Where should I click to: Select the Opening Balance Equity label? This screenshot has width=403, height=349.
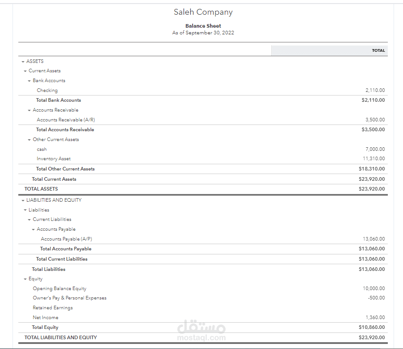coord(59,289)
